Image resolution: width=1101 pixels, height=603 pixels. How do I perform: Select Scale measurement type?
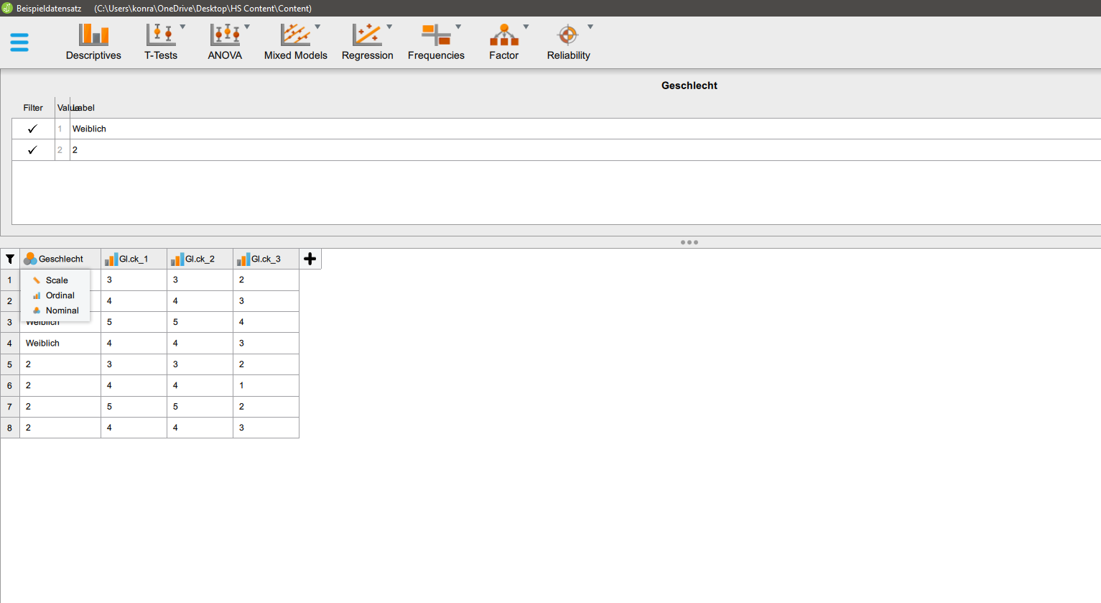[57, 280]
